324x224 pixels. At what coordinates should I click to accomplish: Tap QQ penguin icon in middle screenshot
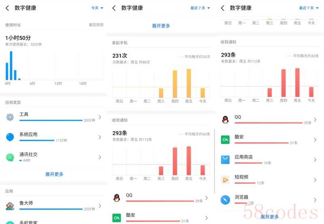(x=117, y=198)
